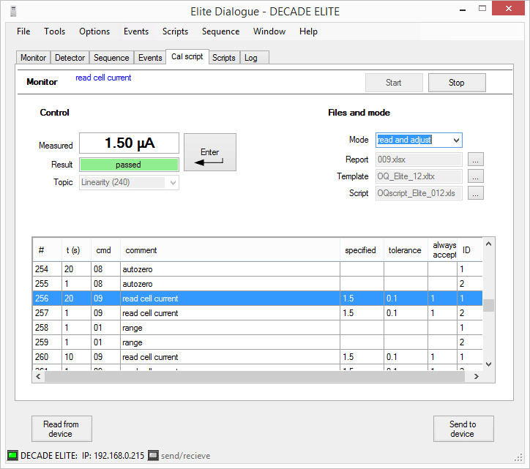Click the Script field OQscript_Elite_012.xls
Screen dimensions: 530x469
click(419, 193)
